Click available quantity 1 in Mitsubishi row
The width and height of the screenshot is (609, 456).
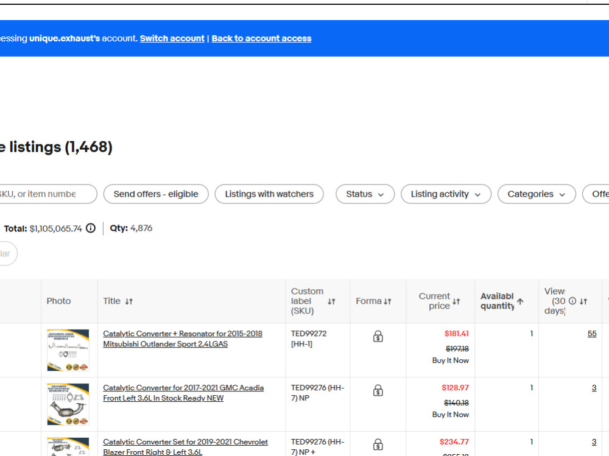pyautogui.click(x=531, y=334)
